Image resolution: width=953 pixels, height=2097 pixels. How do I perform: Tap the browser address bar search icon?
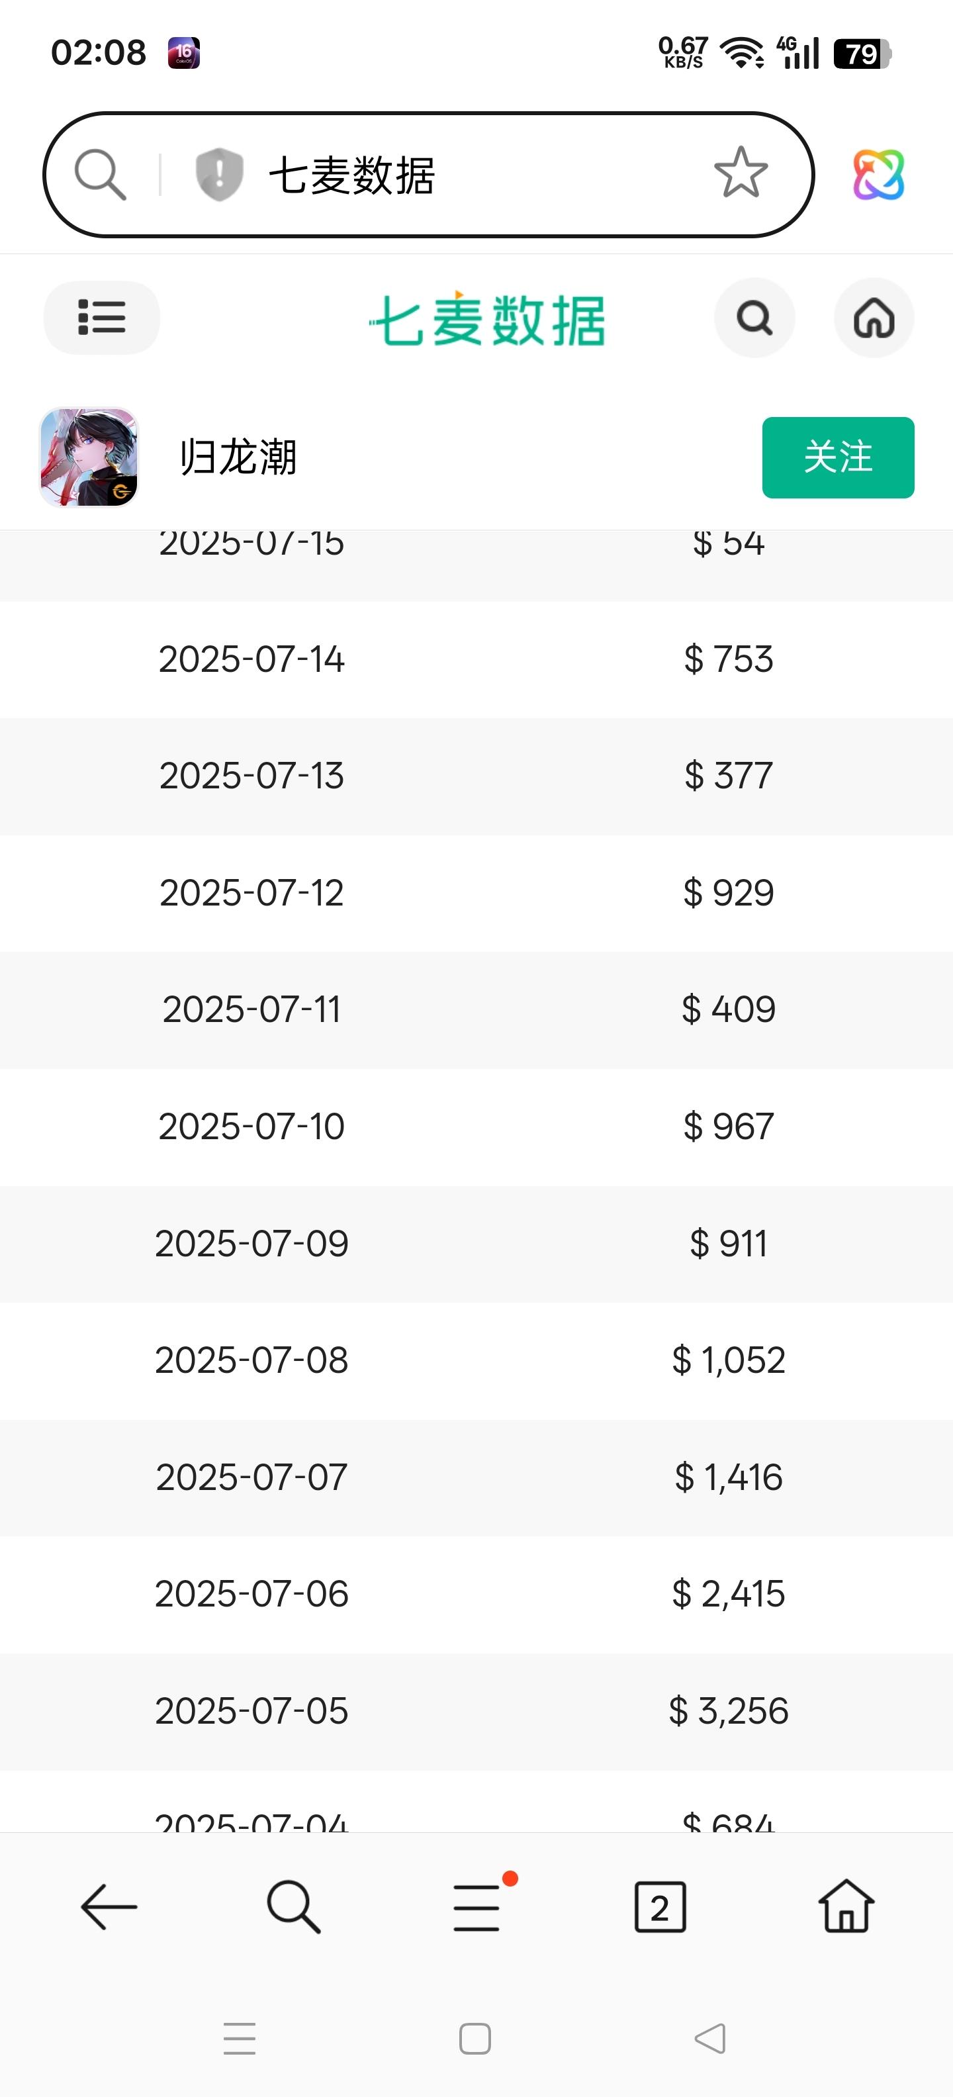pos(100,174)
